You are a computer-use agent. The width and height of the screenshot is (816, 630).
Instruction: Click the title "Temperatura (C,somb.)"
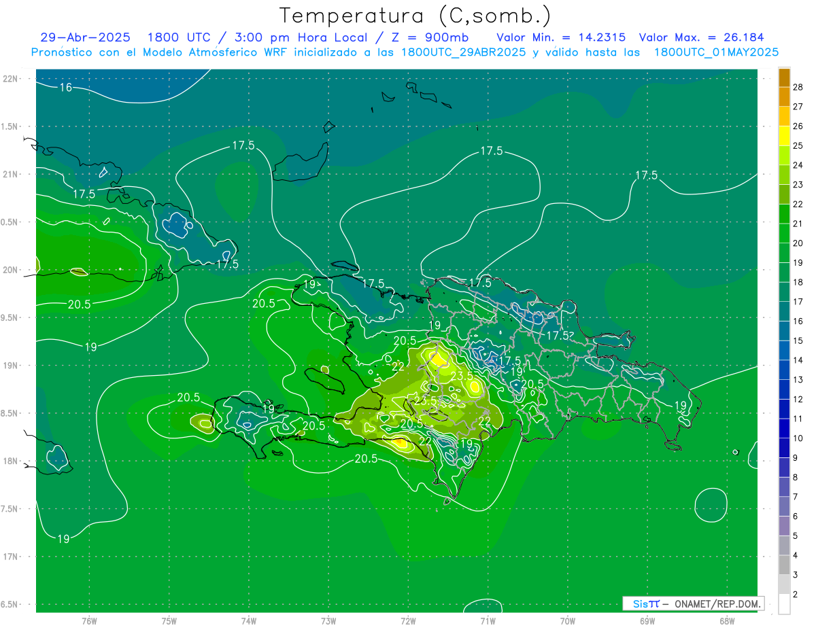(x=415, y=15)
